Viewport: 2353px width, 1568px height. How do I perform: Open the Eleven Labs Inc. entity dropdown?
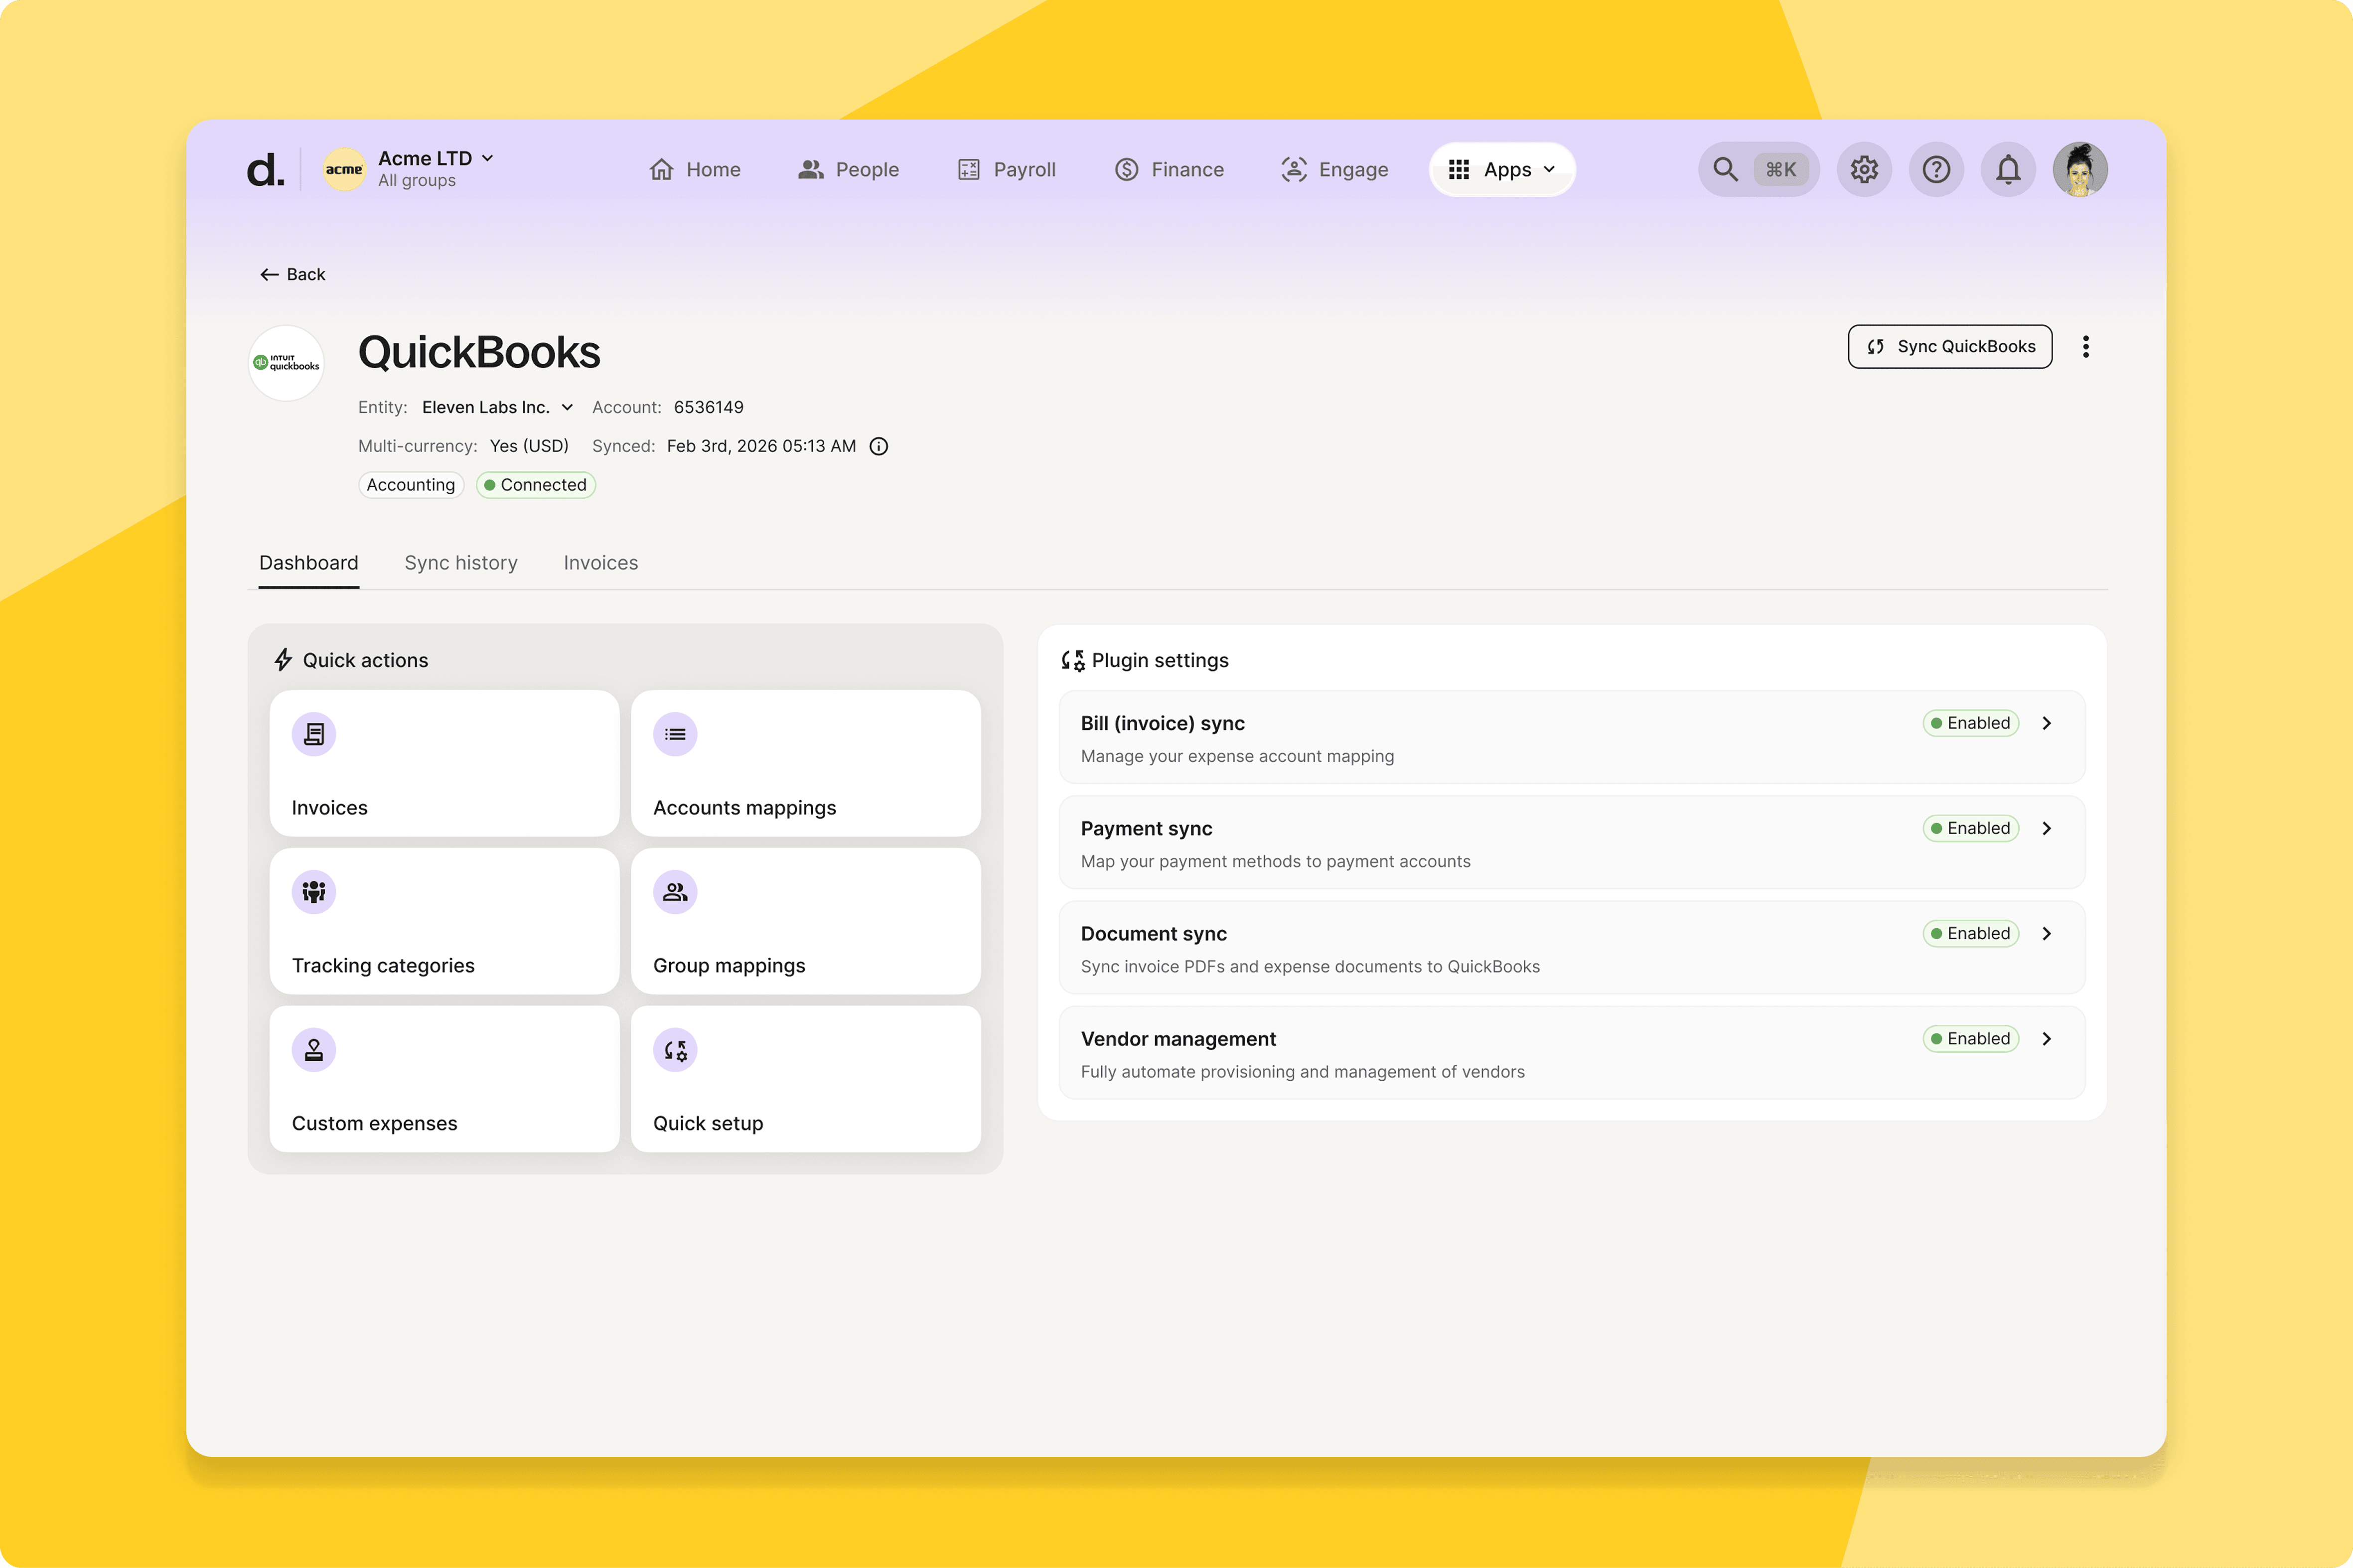pyautogui.click(x=498, y=407)
